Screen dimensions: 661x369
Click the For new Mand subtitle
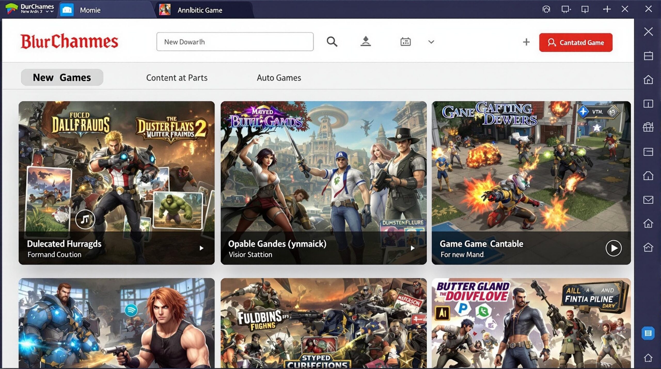tap(462, 255)
